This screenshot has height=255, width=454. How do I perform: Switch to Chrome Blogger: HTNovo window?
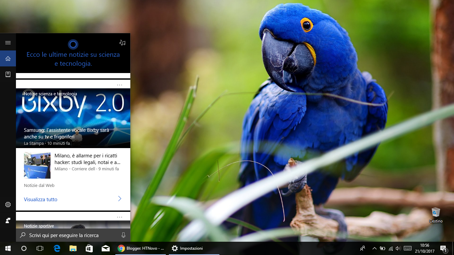141,248
